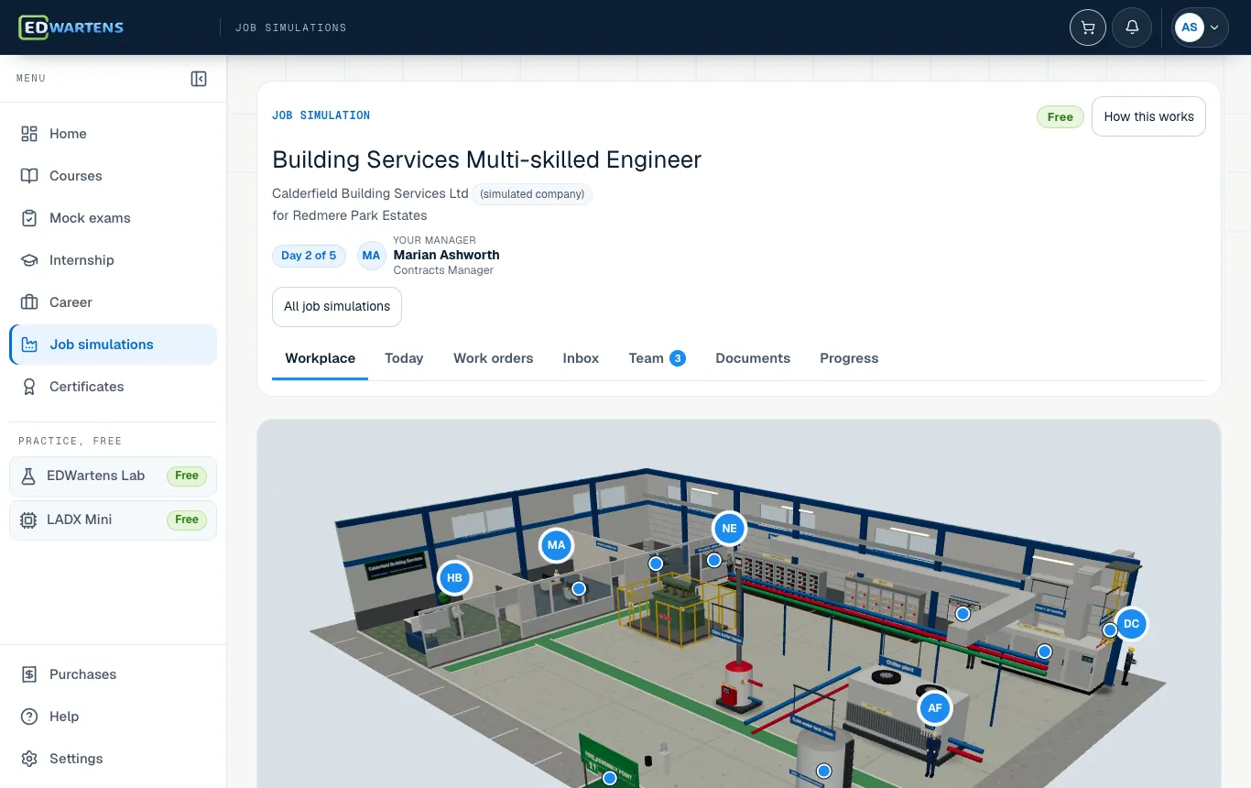
Task: Expand the AS account menu
Action: click(1201, 27)
